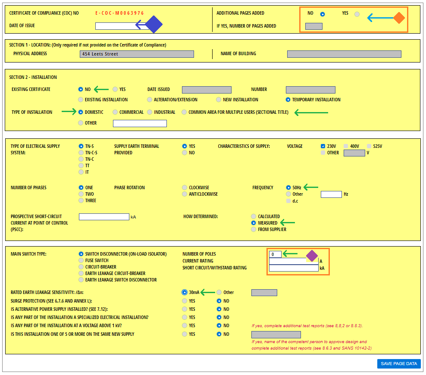Viewport: 426px width, 375px height.
Task: Select THREE for number of phases
Action: pos(81,200)
